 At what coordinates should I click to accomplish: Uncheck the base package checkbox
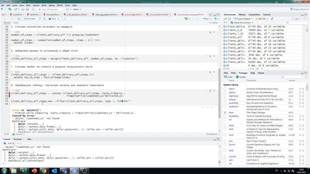tap(225, 113)
